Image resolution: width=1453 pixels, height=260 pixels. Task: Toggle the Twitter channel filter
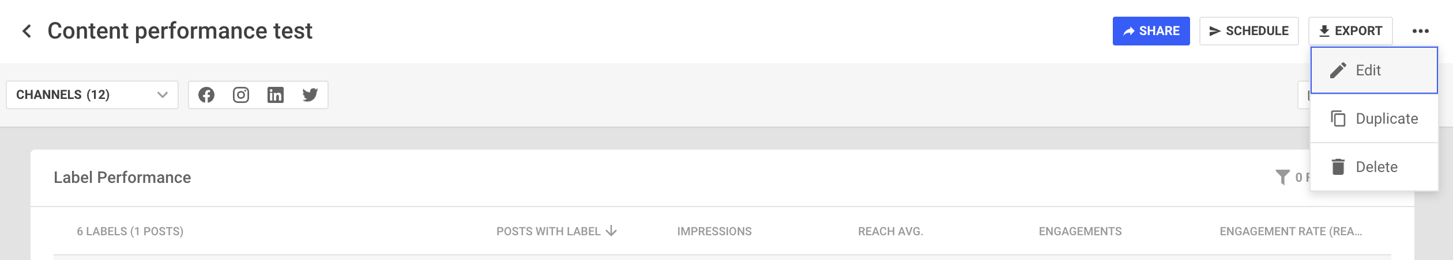pyautogui.click(x=310, y=95)
